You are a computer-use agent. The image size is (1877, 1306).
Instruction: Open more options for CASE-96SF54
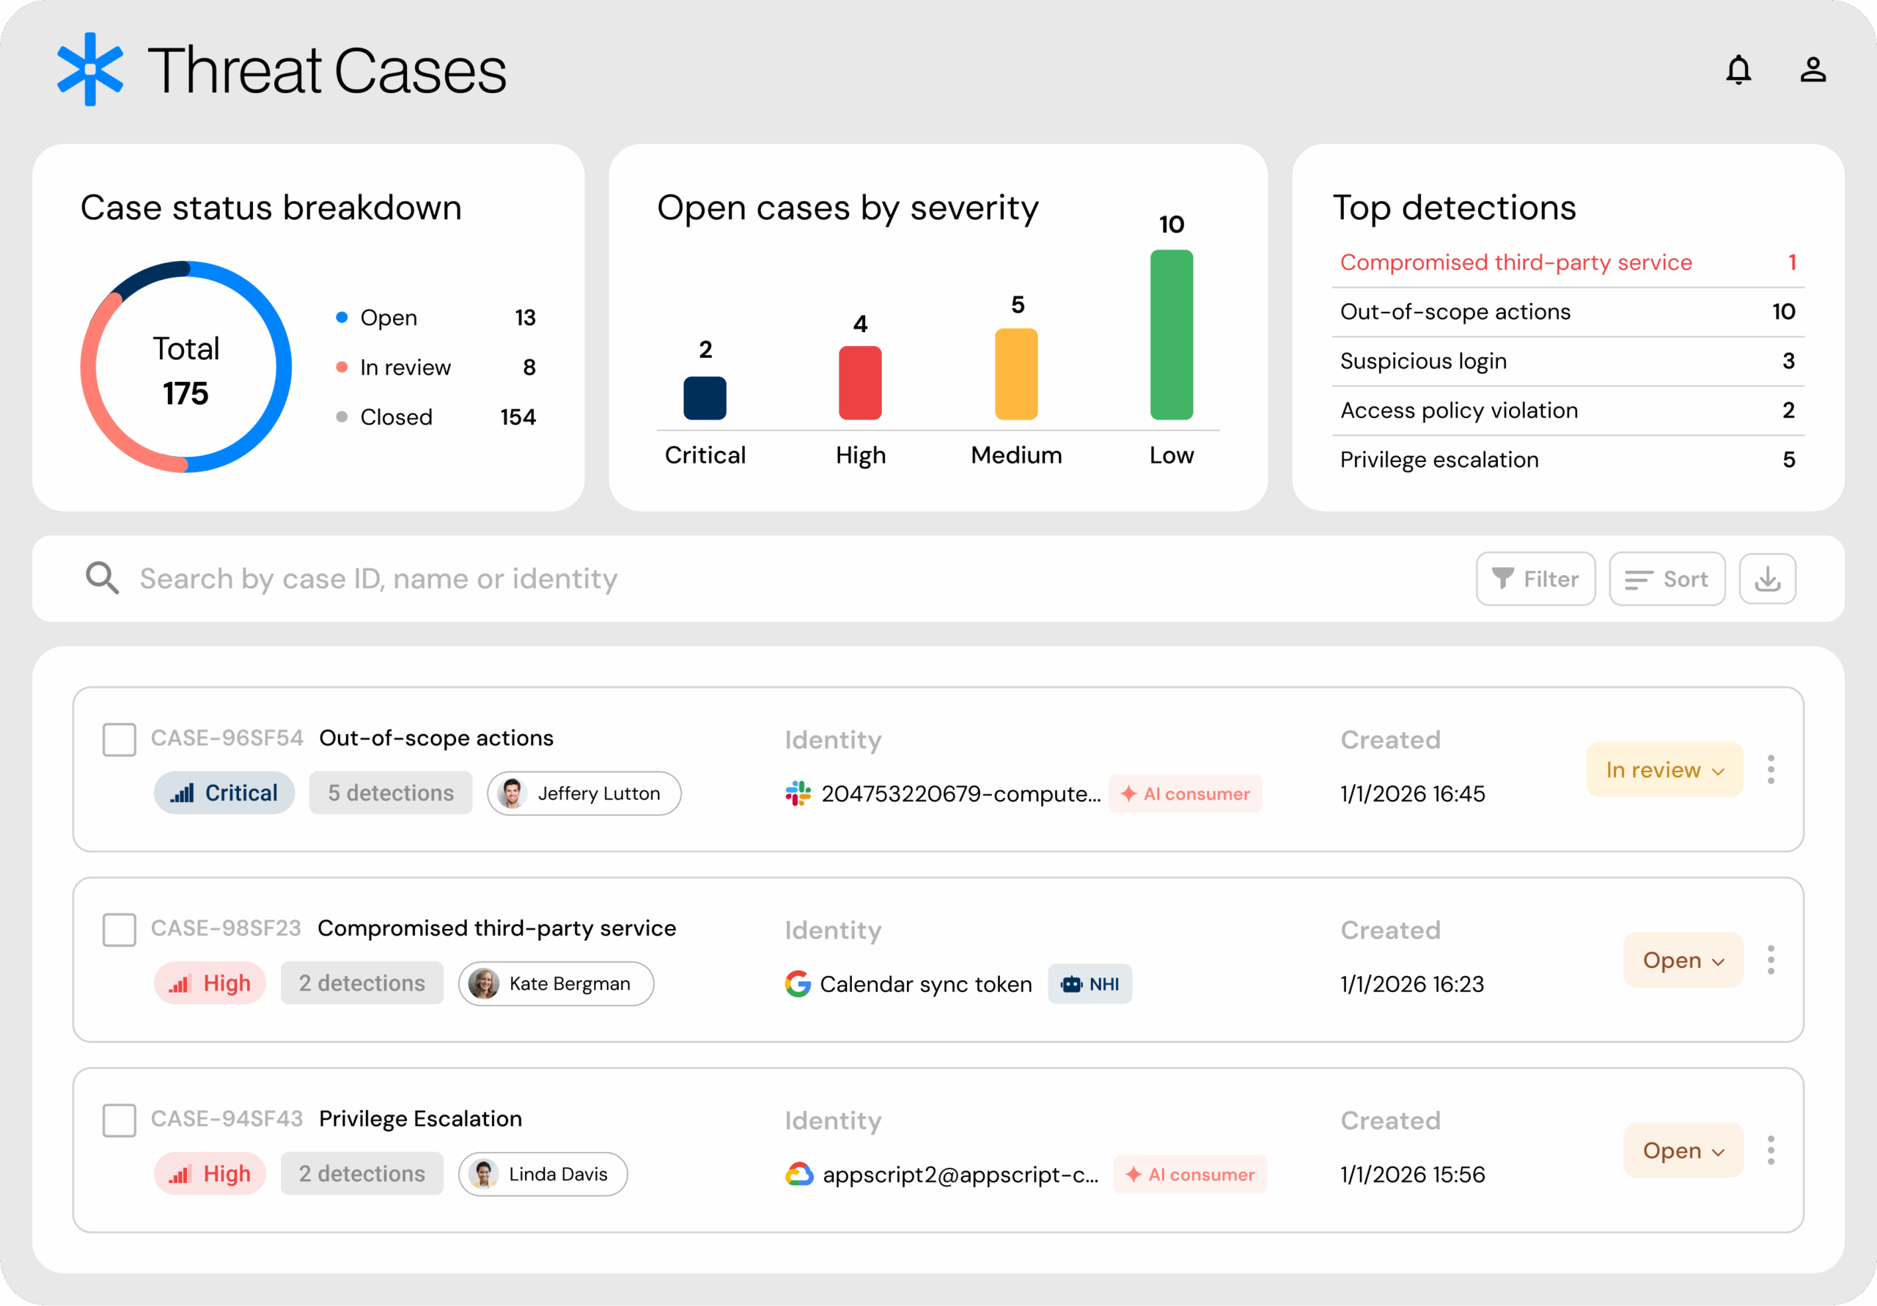(x=1771, y=769)
